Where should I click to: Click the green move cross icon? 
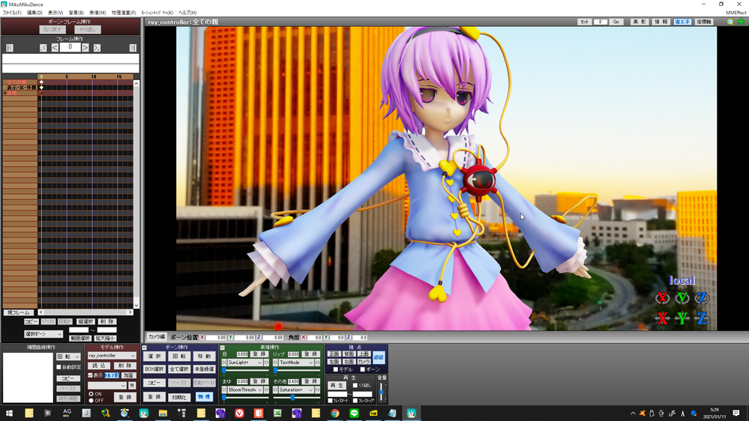[742, 22]
